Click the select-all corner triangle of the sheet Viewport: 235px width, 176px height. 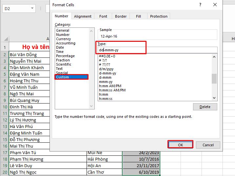click(x=6, y=39)
